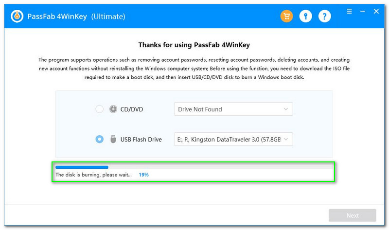This screenshot has height=230, width=389.
Task: Click the burning progress bar
Action: [x=194, y=167]
